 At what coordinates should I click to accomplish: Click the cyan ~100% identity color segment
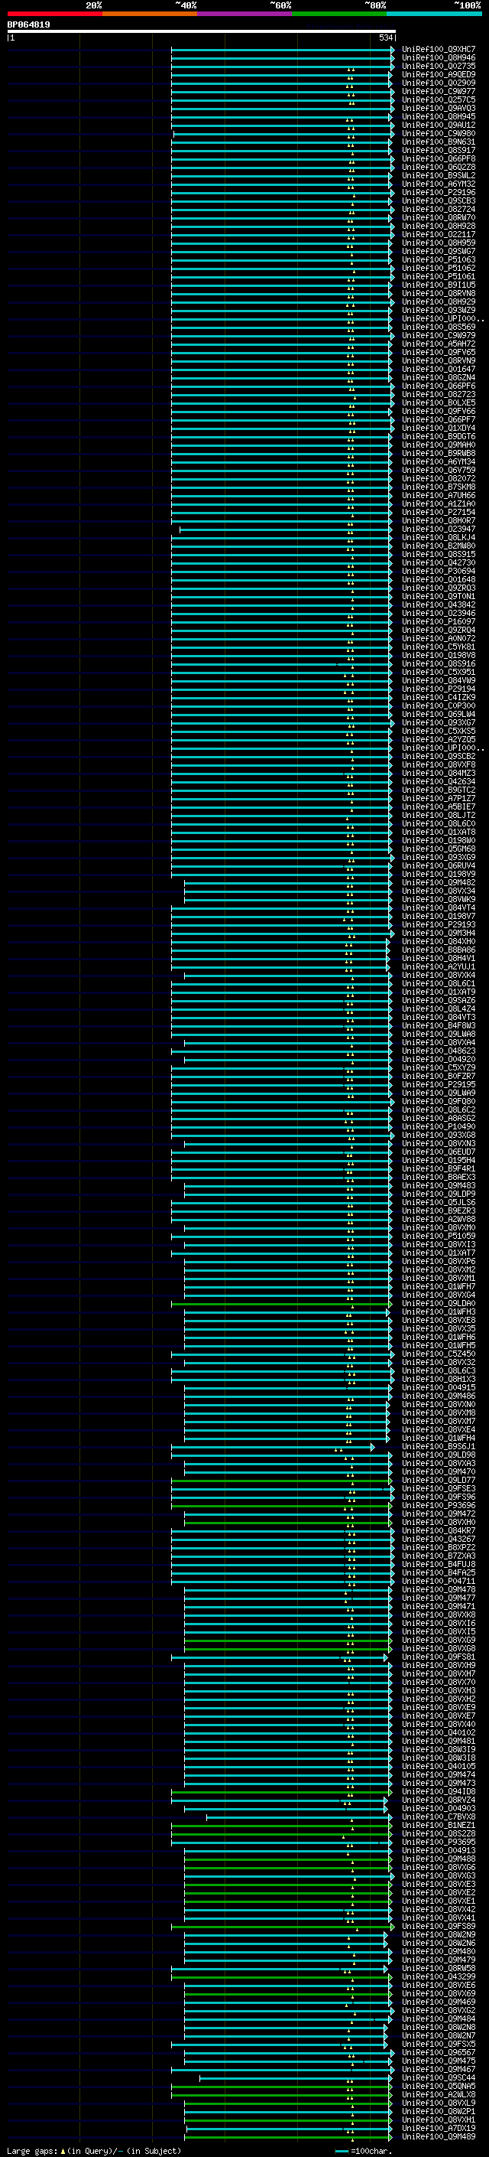pos(435,14)
